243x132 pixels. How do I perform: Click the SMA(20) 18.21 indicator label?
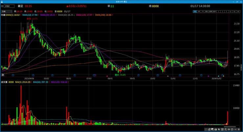[x=48, y=15]
